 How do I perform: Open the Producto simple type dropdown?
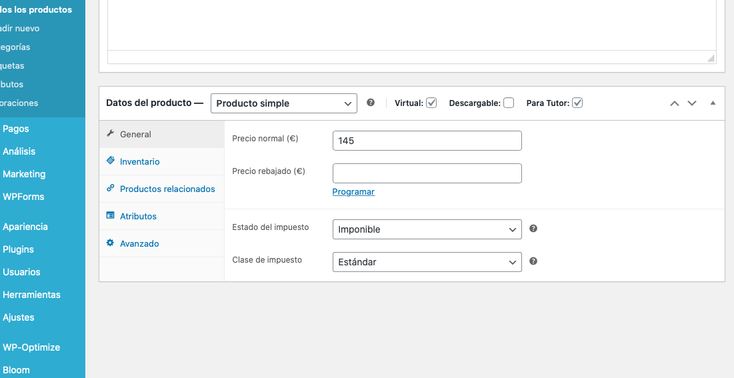click(x=284, y=103)
